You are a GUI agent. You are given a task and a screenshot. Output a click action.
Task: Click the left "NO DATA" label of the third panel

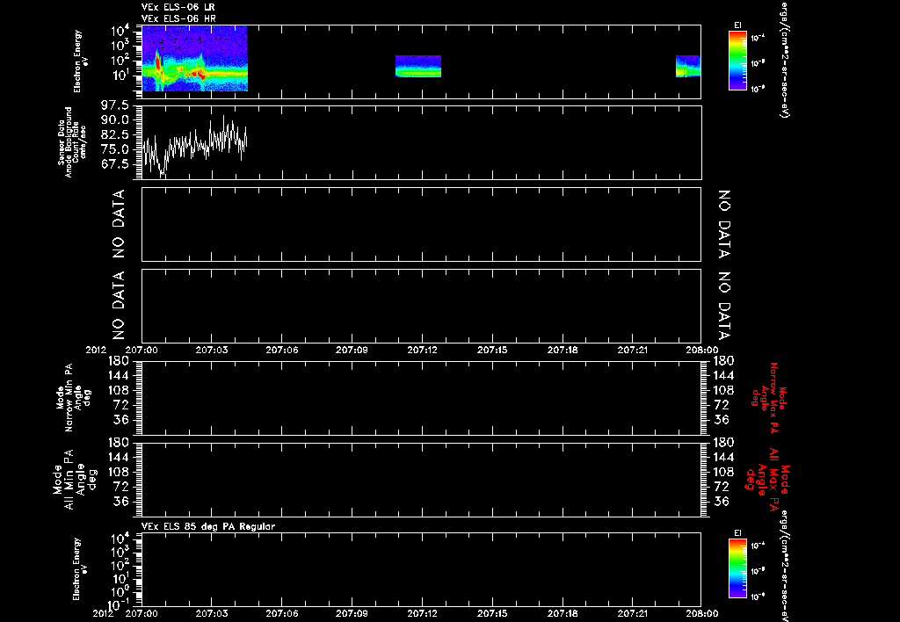point(119,224)
